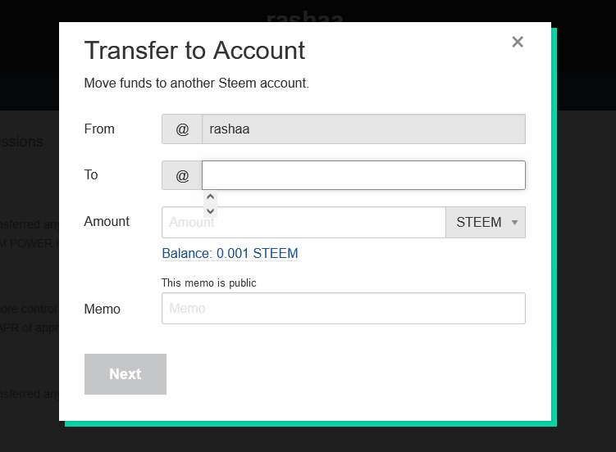
Task: Click the @ symbol beside From field
Action: (182, 129)
